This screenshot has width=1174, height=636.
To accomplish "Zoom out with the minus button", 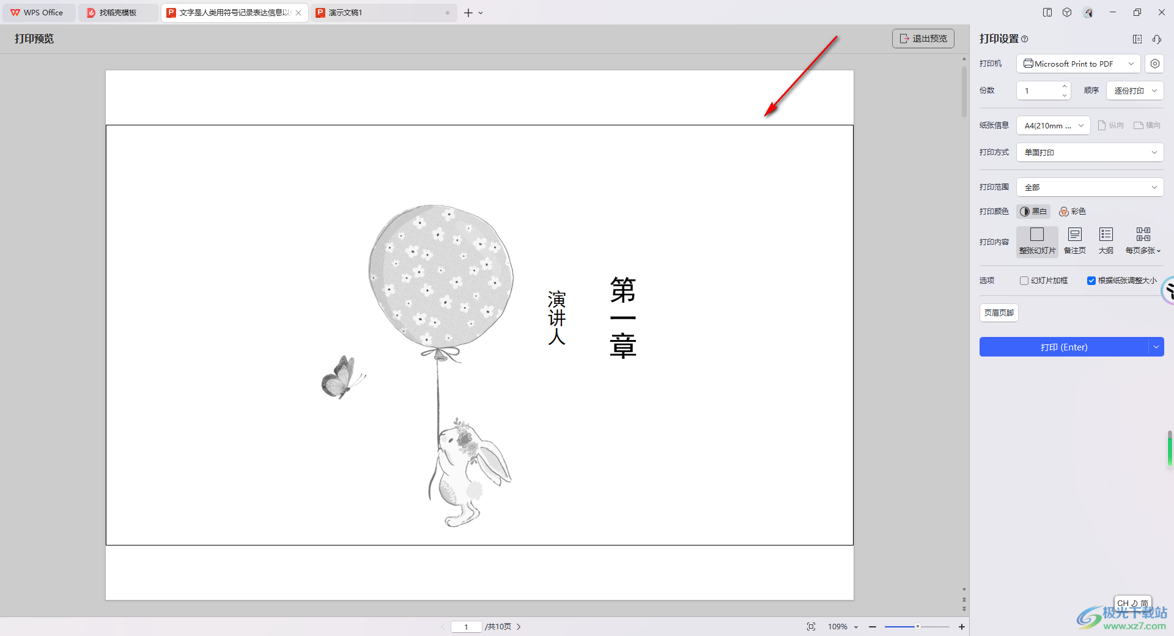I will pyautogui.click(x=873, y=627).
